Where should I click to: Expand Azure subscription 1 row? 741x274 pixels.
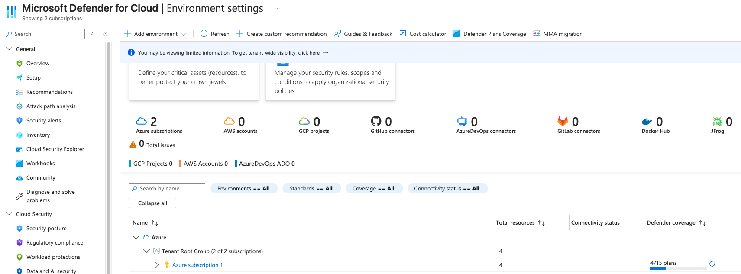tap(157, 265)
